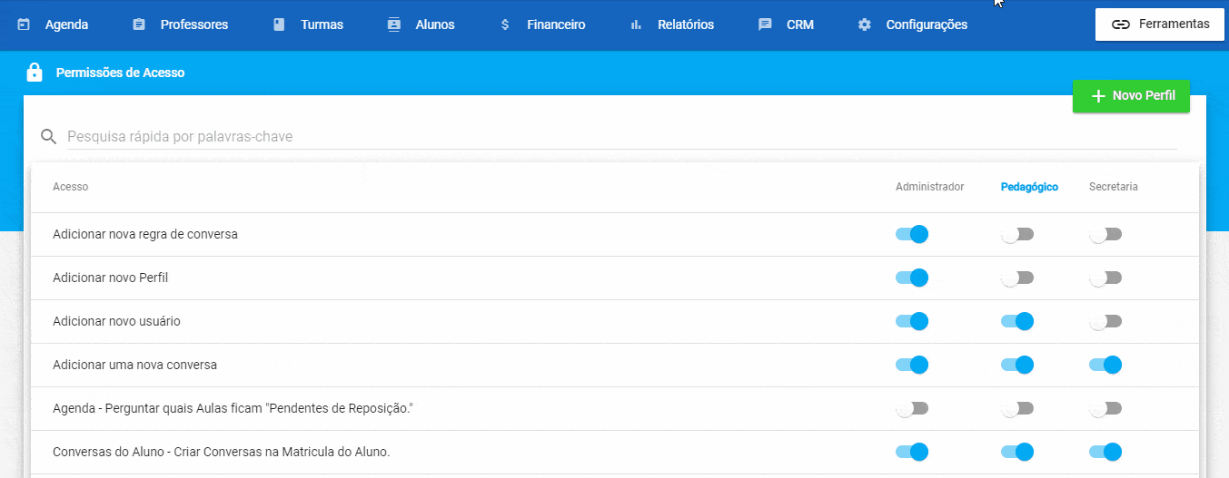Click the Turmas book icon
Image resolution: width=1229 pixels, height=478 pixels.
coord(279,24)
